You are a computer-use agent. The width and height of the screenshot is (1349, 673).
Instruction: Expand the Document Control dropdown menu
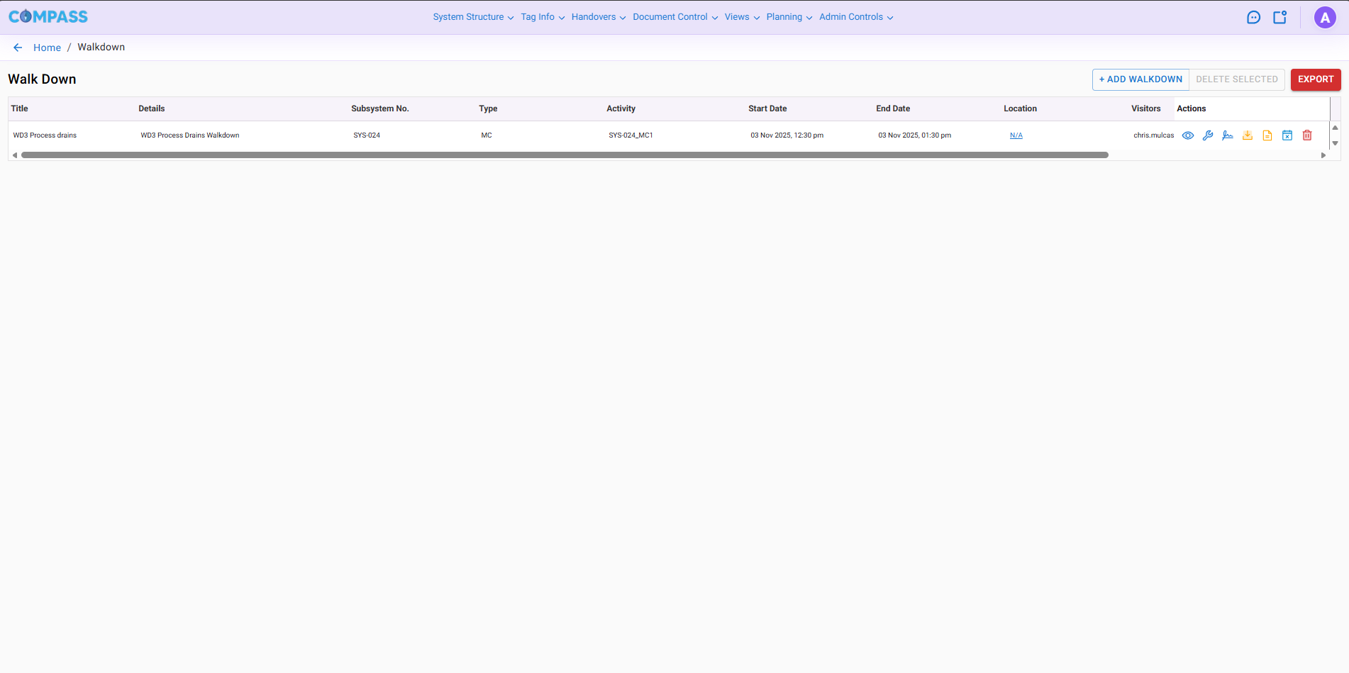tap(674, 17)
